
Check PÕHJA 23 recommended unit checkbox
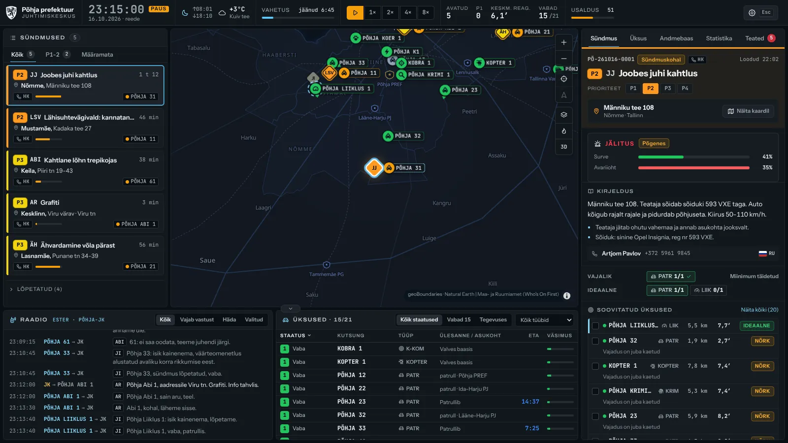pos(595,416)
